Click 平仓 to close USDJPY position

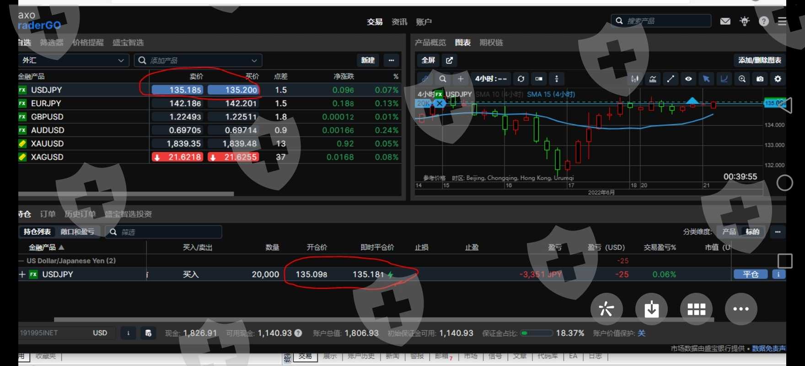pyautogui.click(x=751, y=274)
